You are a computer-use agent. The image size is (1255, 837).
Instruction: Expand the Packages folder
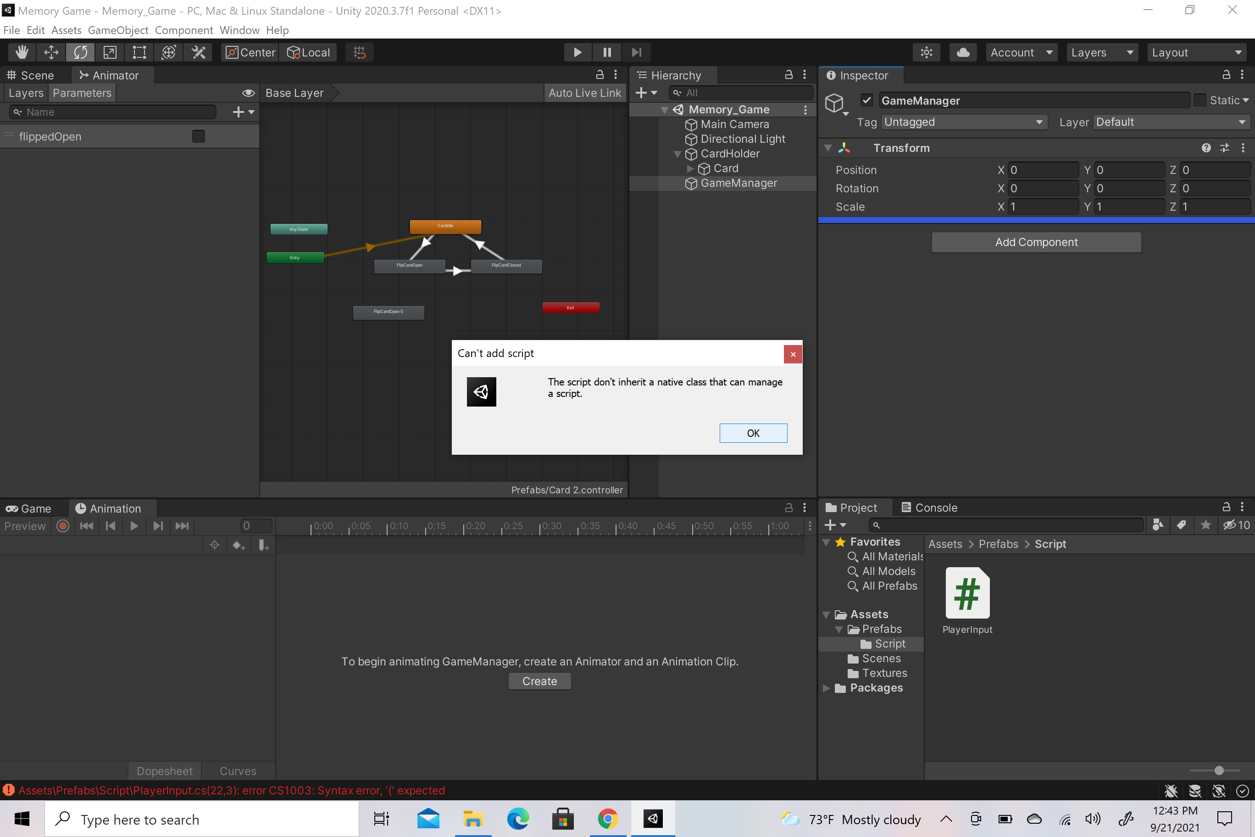click(x=827, y=688)
